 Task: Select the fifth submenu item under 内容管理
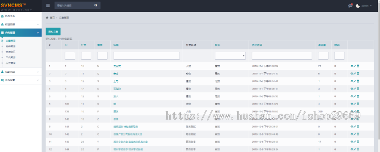tap(11, 63)
